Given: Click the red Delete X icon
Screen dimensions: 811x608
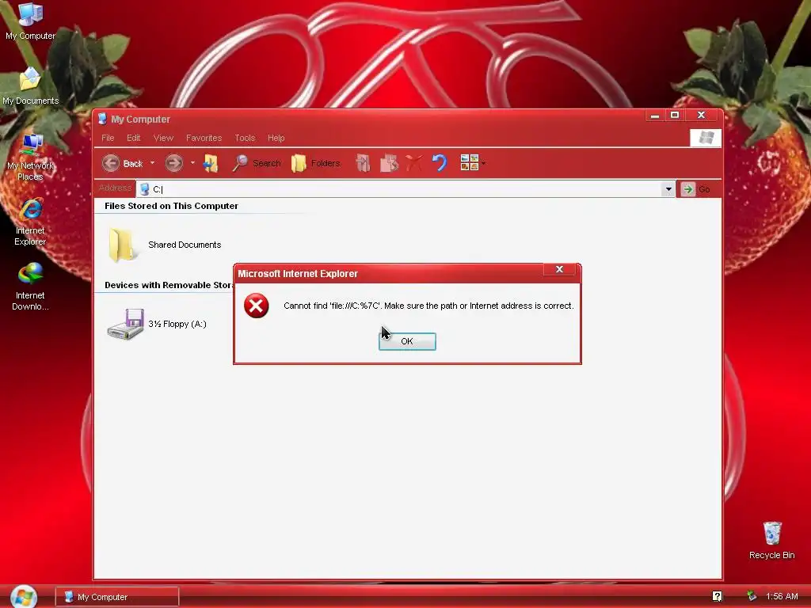Looking at the screenshot, I should [x=413, y=163].
